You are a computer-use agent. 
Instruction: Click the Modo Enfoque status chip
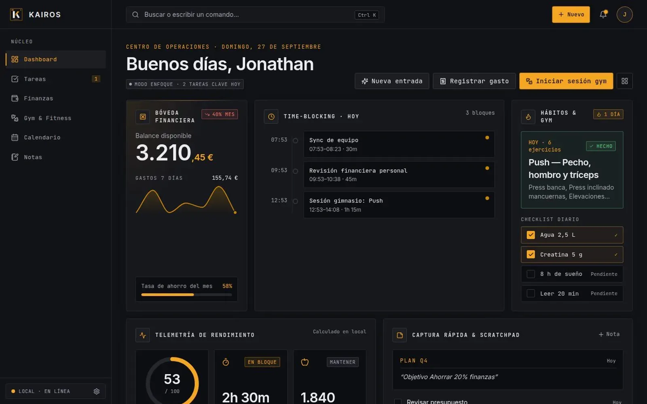pyautogui.click(x=185, y=84)
